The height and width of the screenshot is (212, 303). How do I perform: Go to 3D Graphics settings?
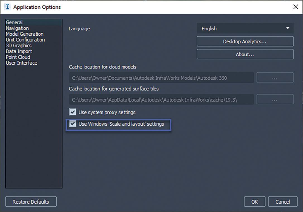pyautogui.click(x=18, y=45)
